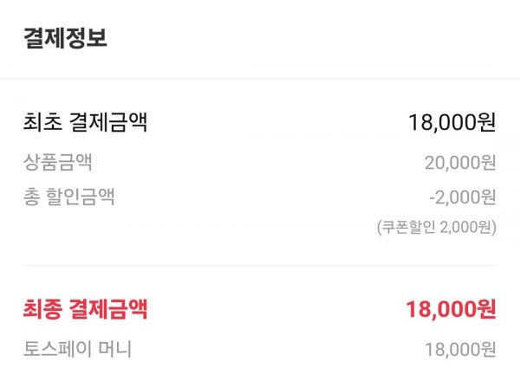Viewport: 520px width, 368px height.
Task: Select the 18,000원 initial payment amount
Action: pyautogui.click(x=452, y=122)
